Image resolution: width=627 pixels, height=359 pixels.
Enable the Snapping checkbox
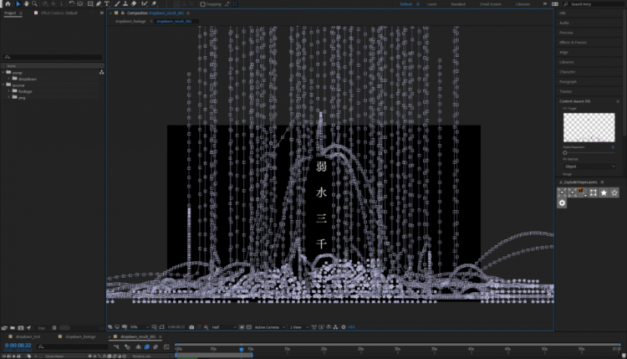pos(203,4)
